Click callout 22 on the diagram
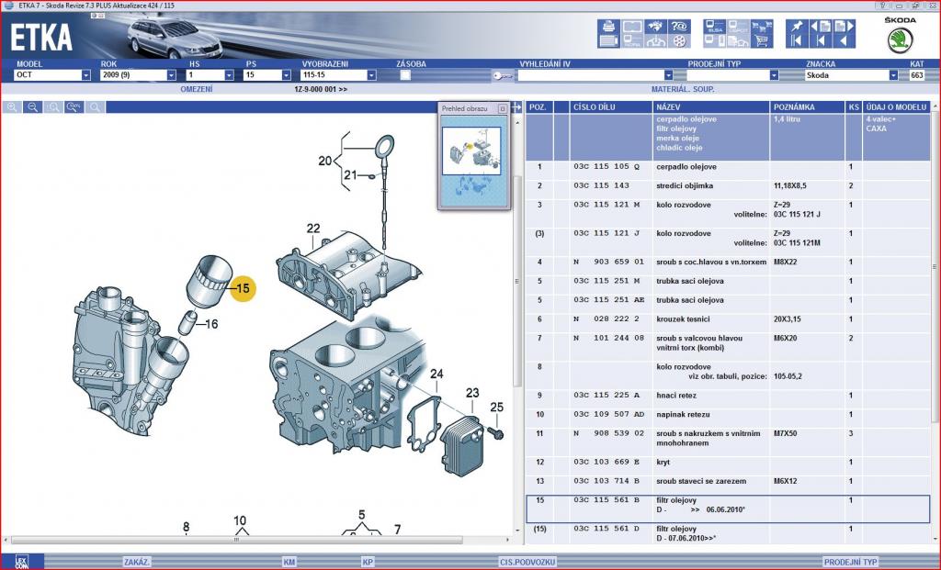 (x=313, y=229)
